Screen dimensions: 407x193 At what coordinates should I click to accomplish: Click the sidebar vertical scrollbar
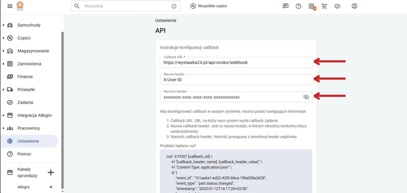coord(62,110)
